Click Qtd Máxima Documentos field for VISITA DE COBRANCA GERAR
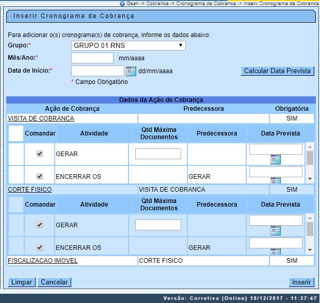 pyautogui.click(x=158, y=154)
